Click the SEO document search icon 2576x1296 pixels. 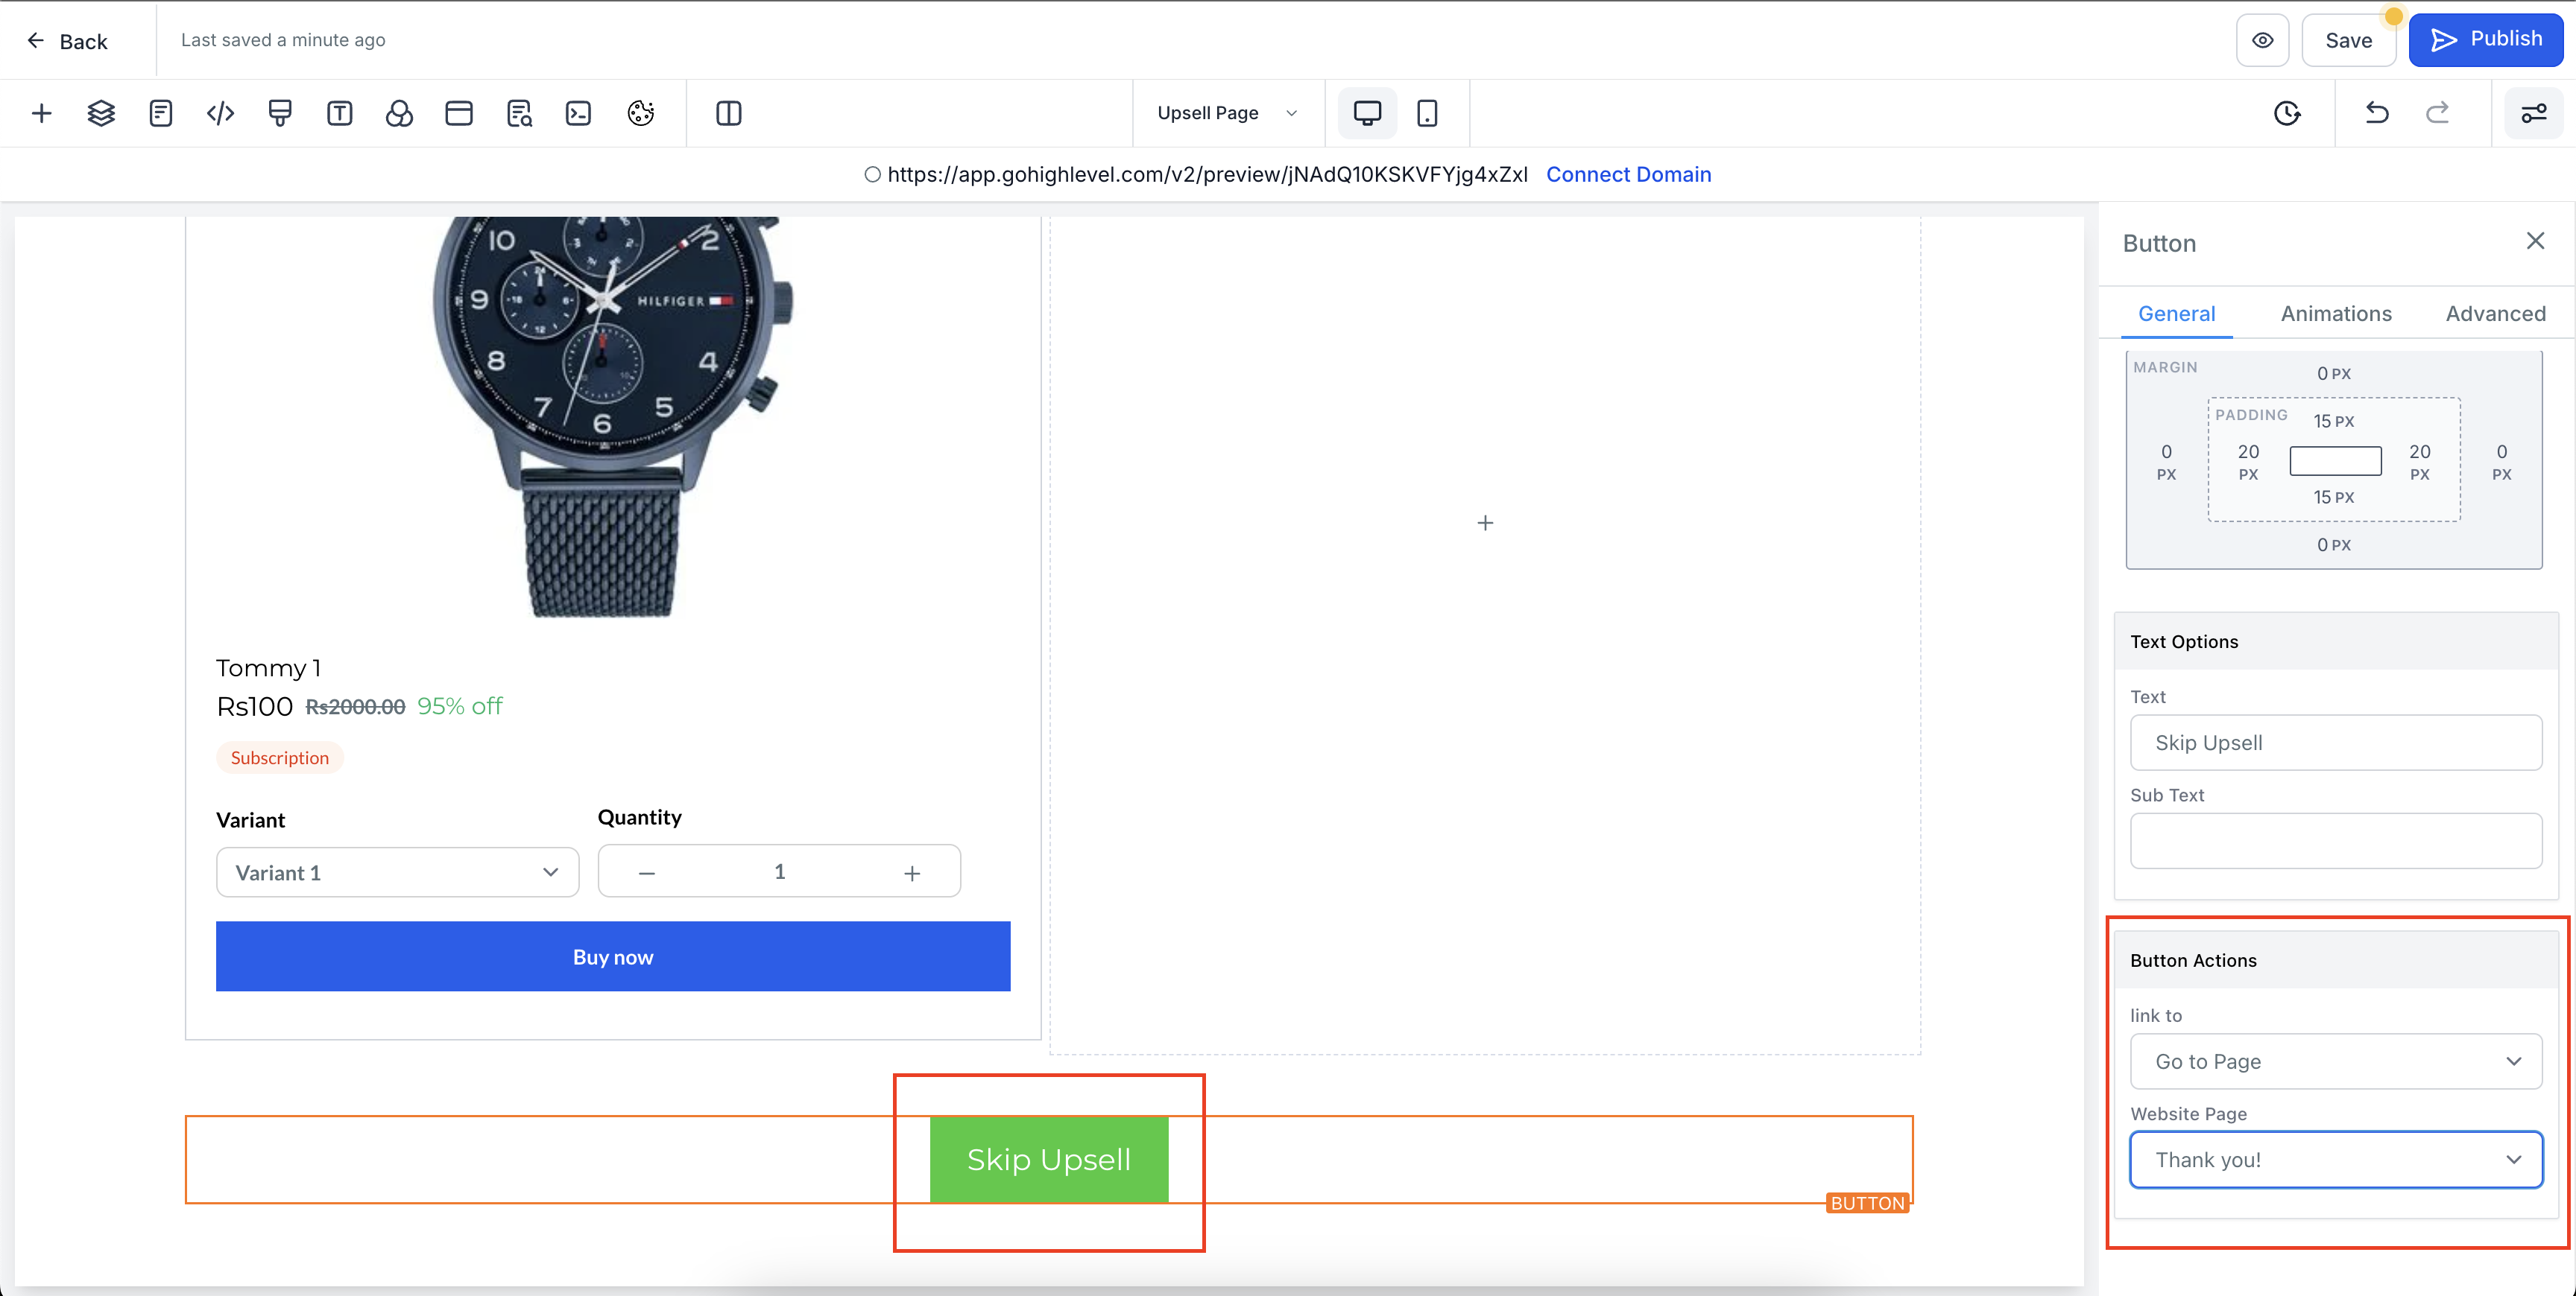[x=519, y=113]
